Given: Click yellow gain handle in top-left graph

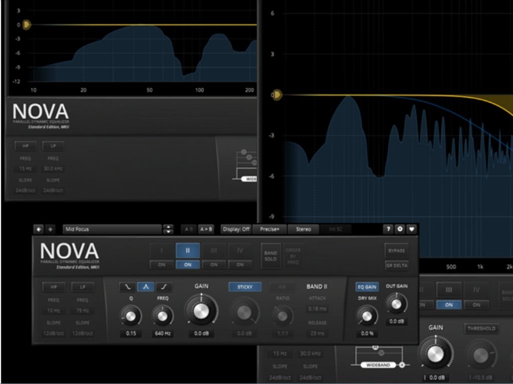Looking at the screenshot, I should [27, 25].
